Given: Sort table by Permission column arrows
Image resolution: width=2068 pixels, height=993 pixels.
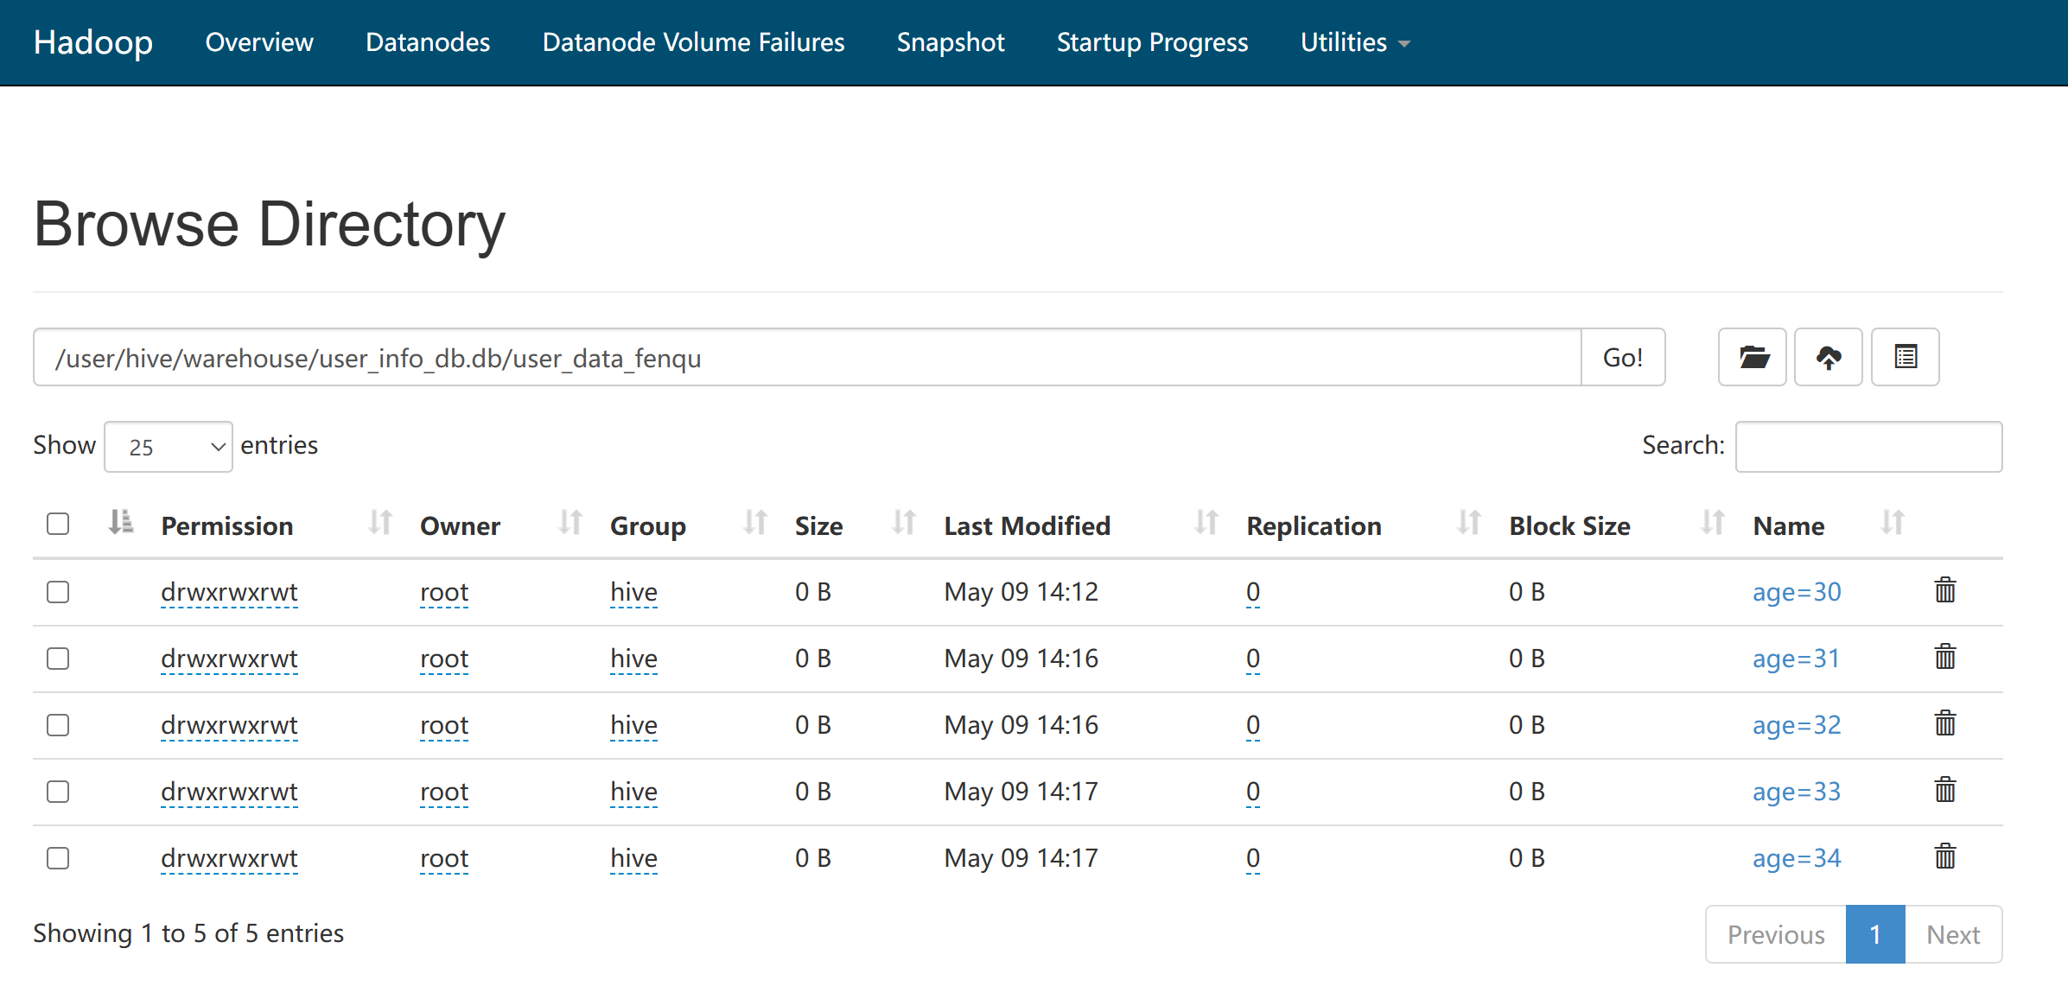Looking at the screenshot, I should (x=379, y=524).
